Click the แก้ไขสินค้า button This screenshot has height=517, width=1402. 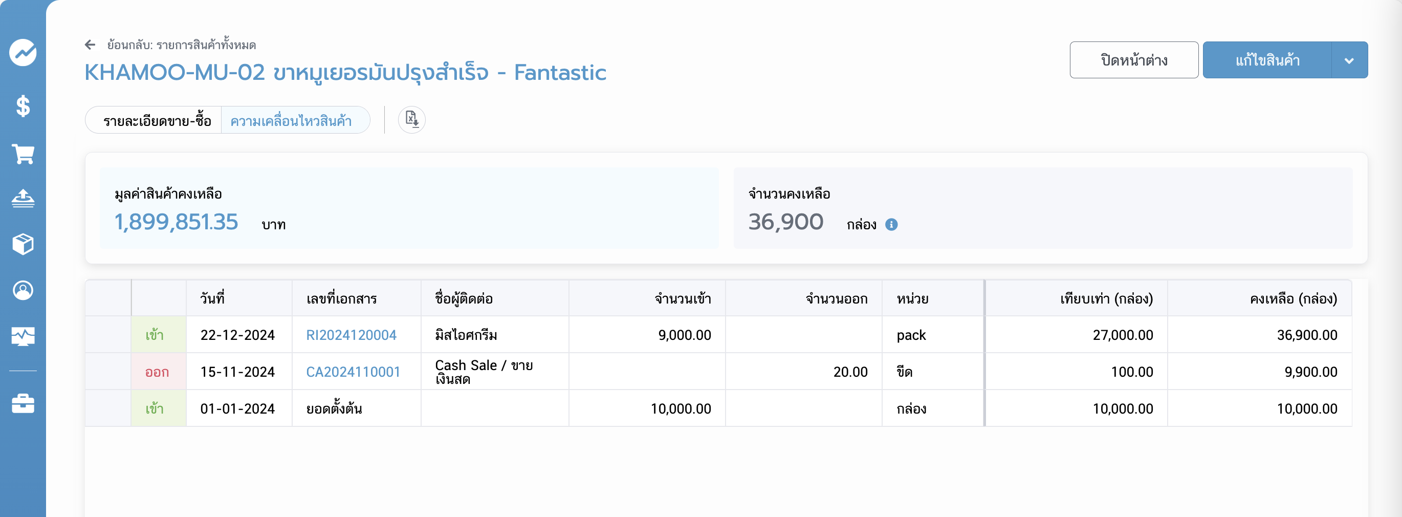pyautogui.click(x=1267, y=60)
